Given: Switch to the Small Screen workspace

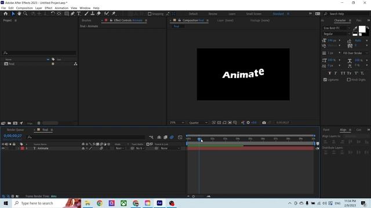Looking at the screenshot, I should point(254,14).
